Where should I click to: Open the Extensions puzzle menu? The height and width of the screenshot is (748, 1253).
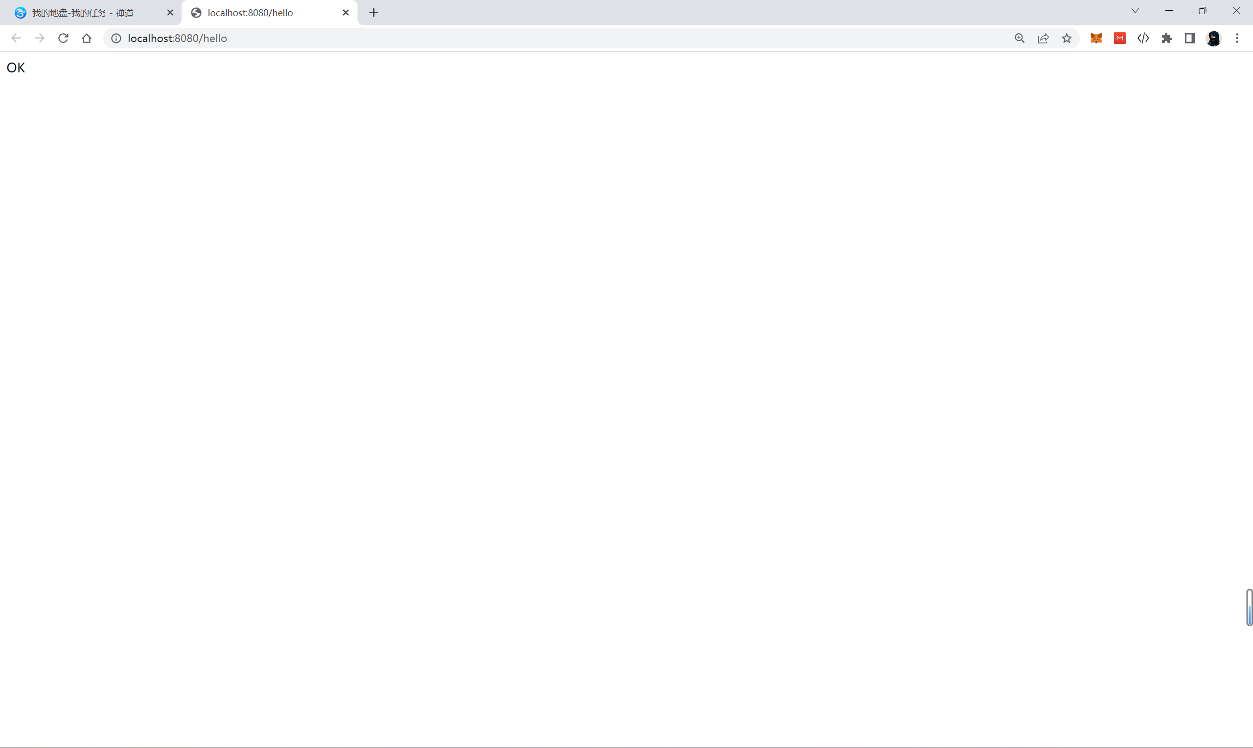point(1167,38)
